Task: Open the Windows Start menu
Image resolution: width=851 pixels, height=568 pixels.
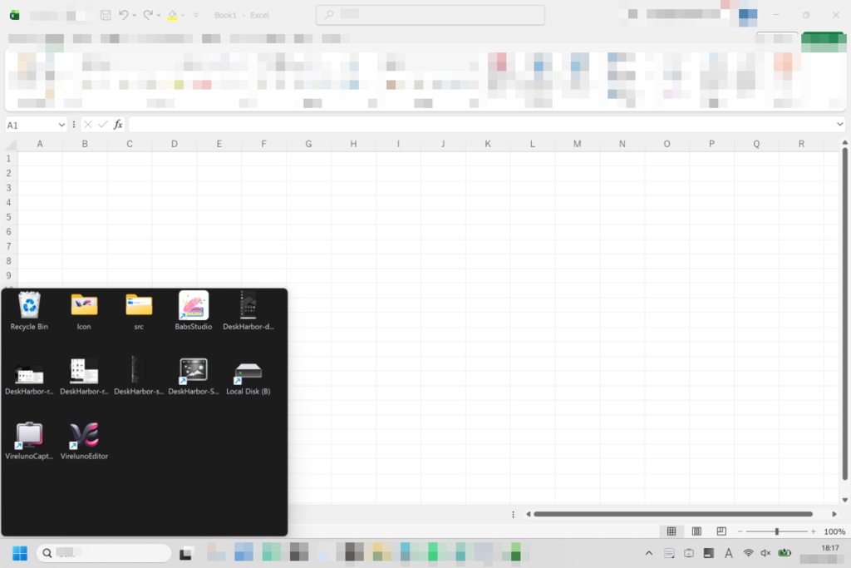Action: coord(20,553)
